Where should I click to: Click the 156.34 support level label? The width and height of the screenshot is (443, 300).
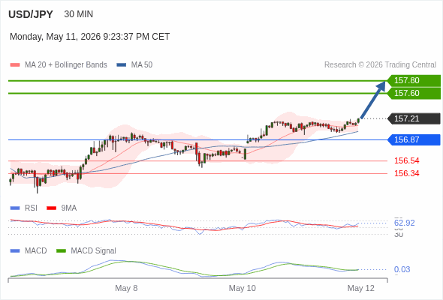(406, 173)
